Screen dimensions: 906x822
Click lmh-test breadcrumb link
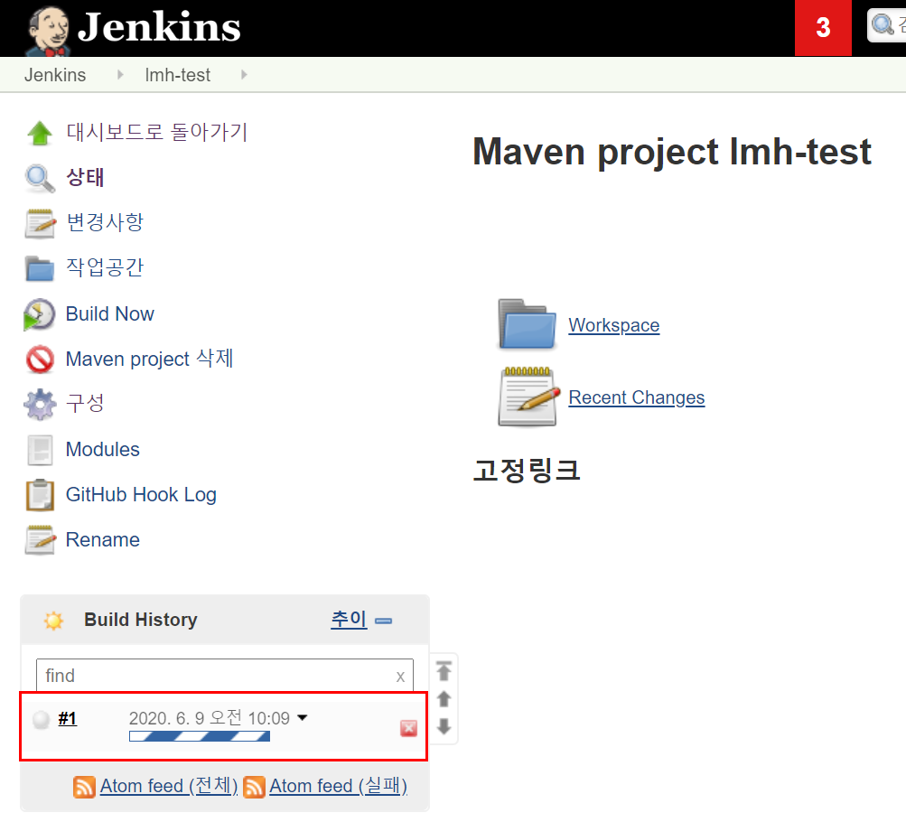click(178, 75)
